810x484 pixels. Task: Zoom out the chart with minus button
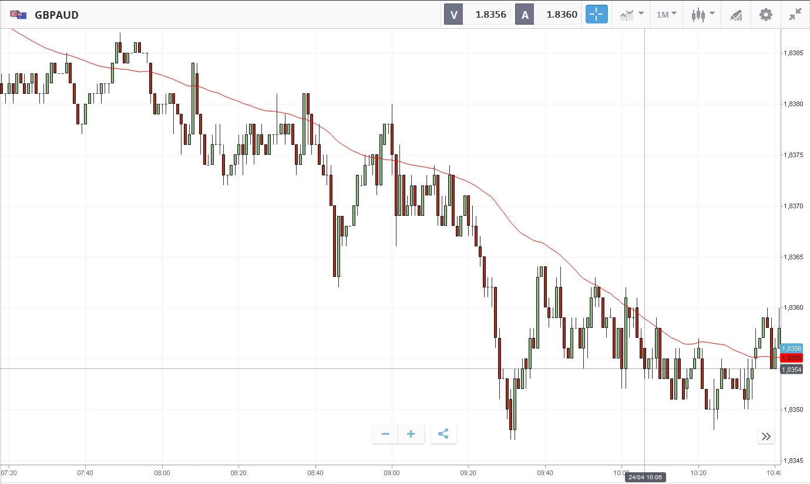385,434
